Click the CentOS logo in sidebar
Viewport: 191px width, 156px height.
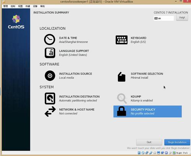pyautogui.click(x=16, y=22)
